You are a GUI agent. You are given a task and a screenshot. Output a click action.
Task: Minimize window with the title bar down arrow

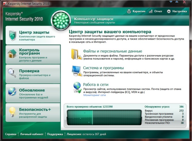[171, 2]
